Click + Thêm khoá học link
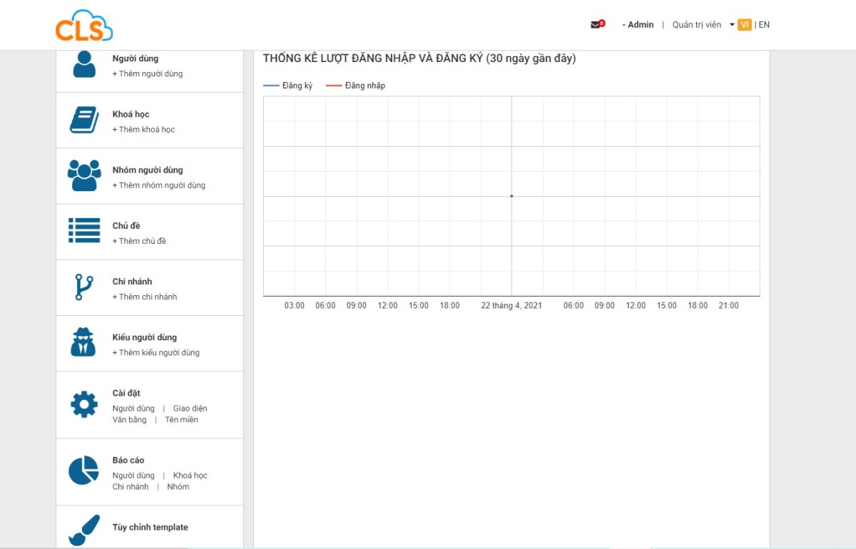The width and height of the screenshot is (856, 549). tap(143, 129)
